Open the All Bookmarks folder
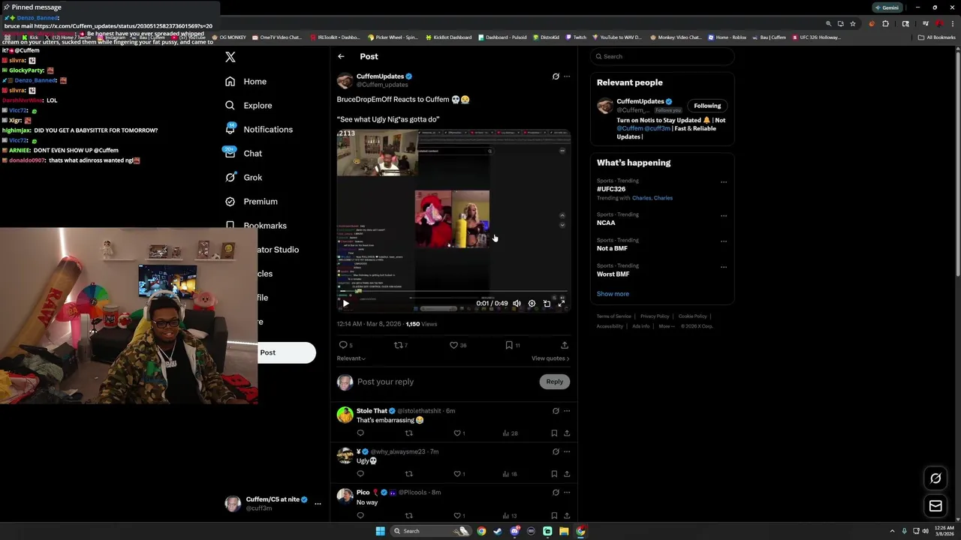Screen dimensions: 961x540 click(937, 37)
